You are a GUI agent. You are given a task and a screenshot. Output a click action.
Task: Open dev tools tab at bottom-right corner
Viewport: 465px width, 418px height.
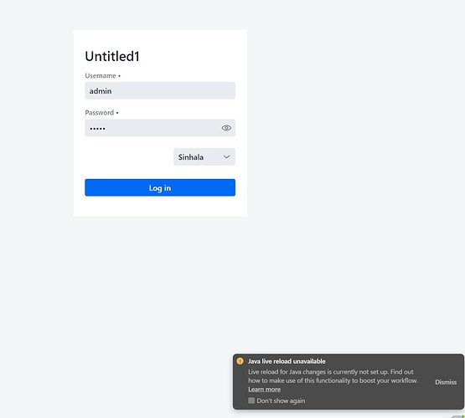458,416
